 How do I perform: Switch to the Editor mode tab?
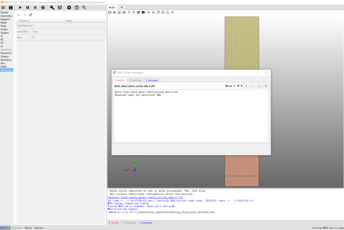[29, 228]
